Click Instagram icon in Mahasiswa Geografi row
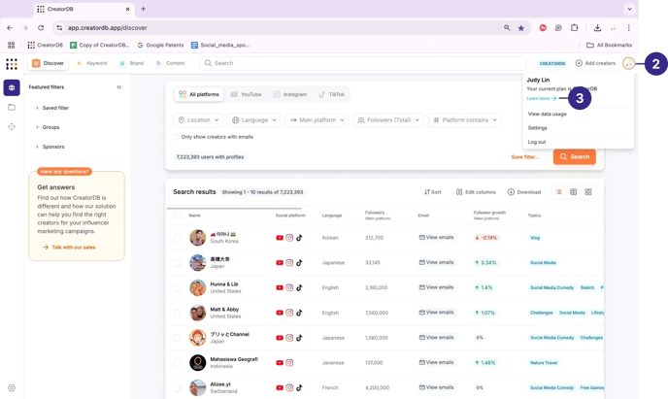Image resolution: width=668 pixels, height=399 pixels. 289,363
